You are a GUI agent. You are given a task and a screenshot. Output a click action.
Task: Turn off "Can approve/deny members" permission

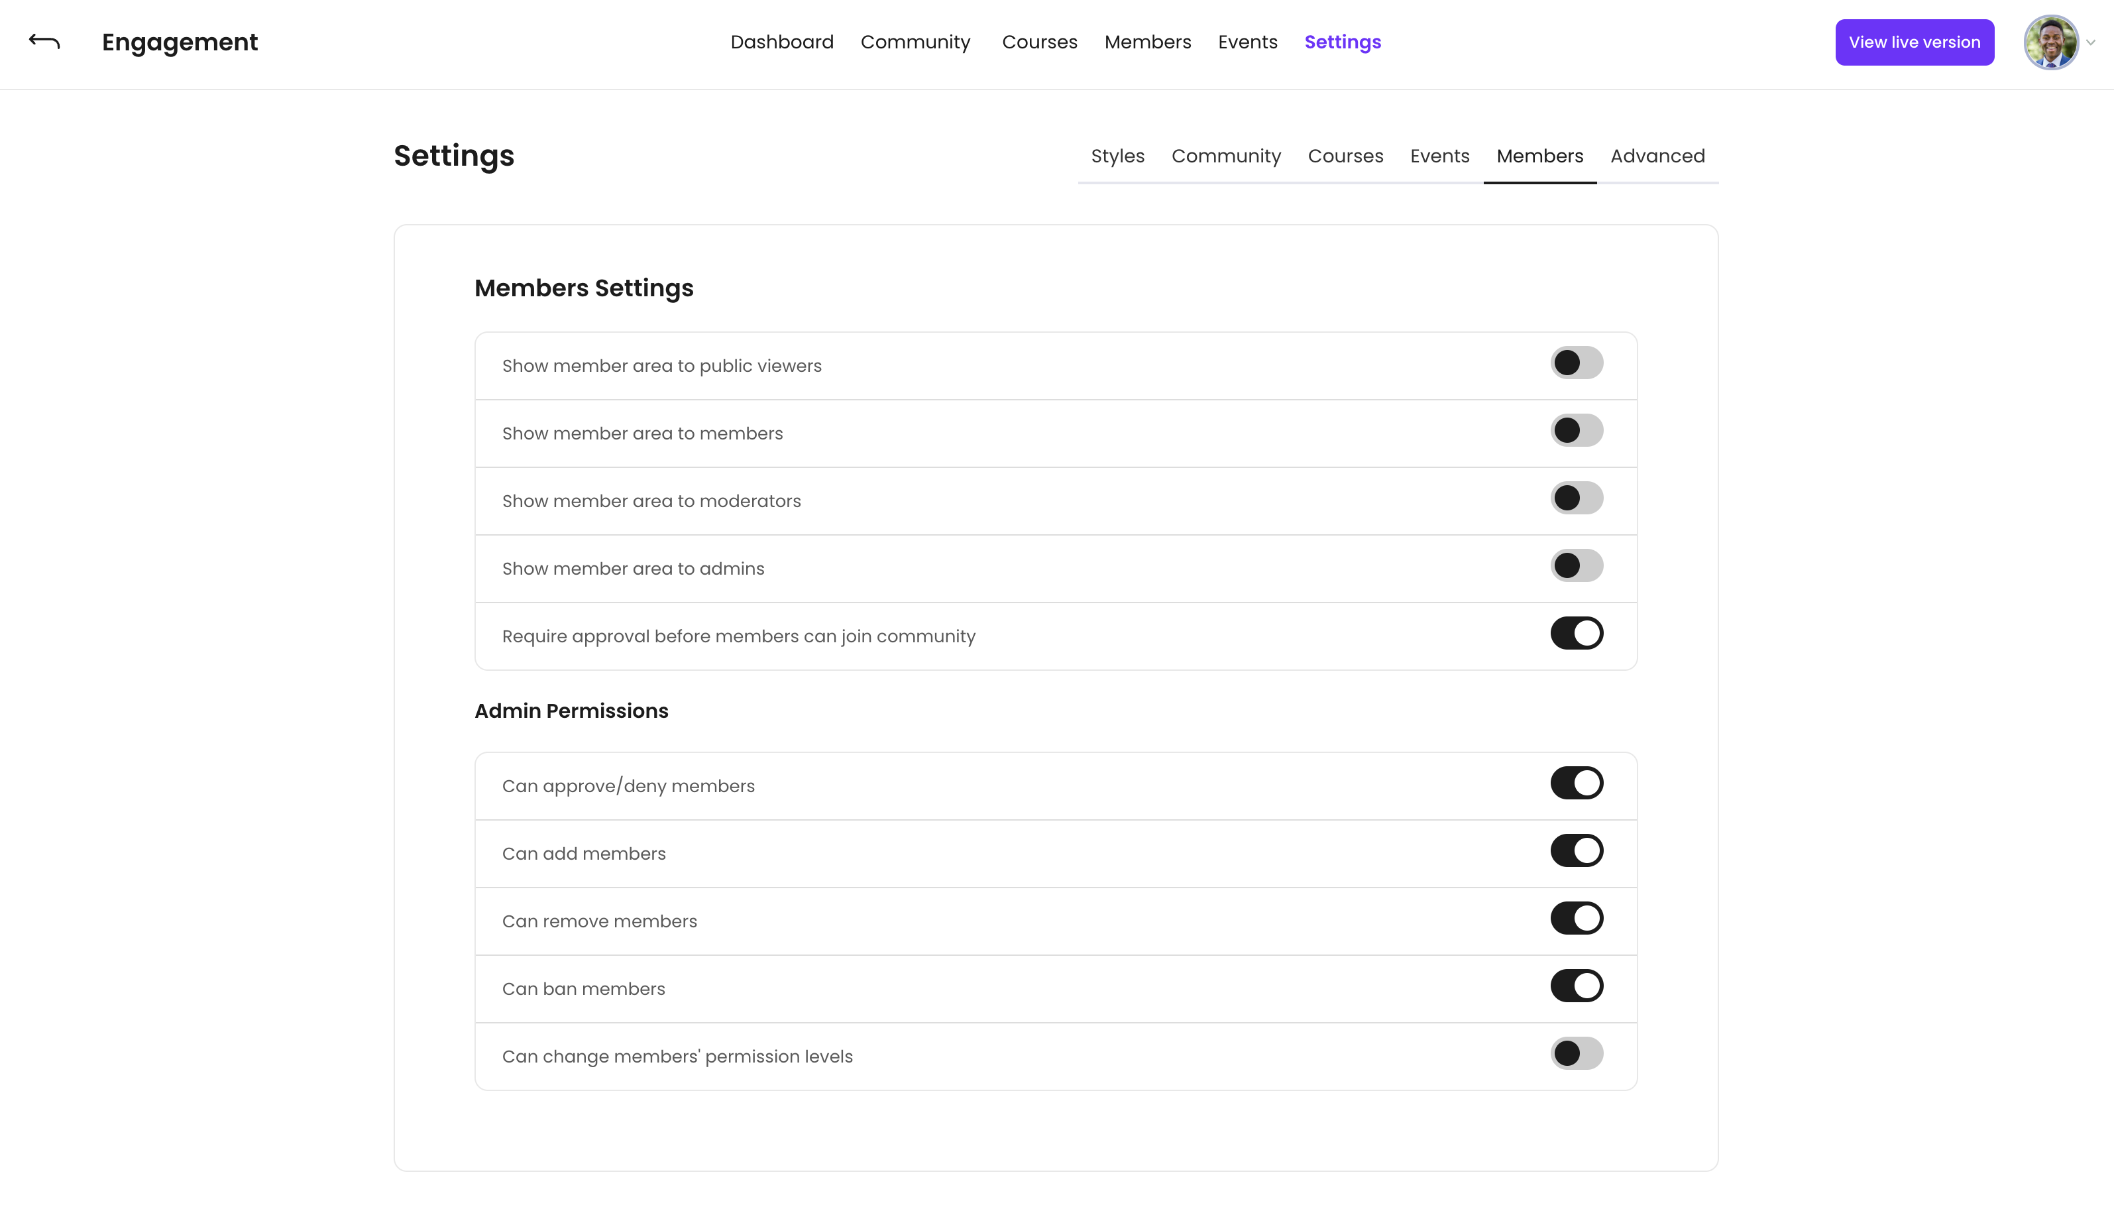pos(1577,783)
